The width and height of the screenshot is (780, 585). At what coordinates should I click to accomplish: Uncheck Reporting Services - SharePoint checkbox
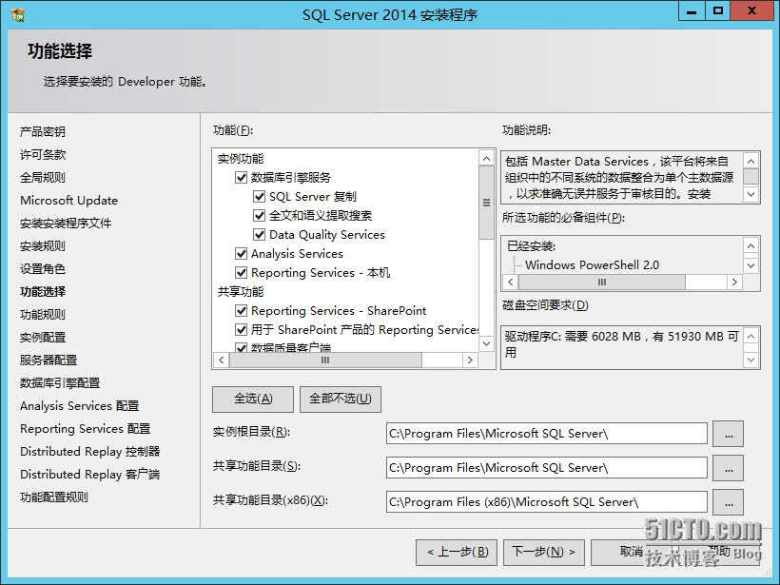point(242,311)
